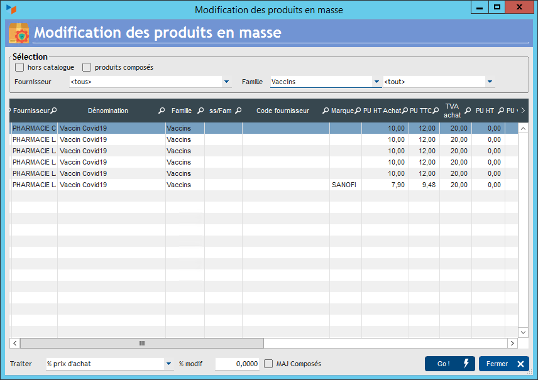Viewport: 538px width, 380px height.
Task: Expand the Famille dropdown showing Vaccins
Action: pos(377,82)
